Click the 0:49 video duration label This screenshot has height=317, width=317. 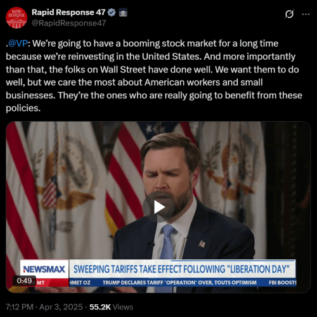coord(24,281)
